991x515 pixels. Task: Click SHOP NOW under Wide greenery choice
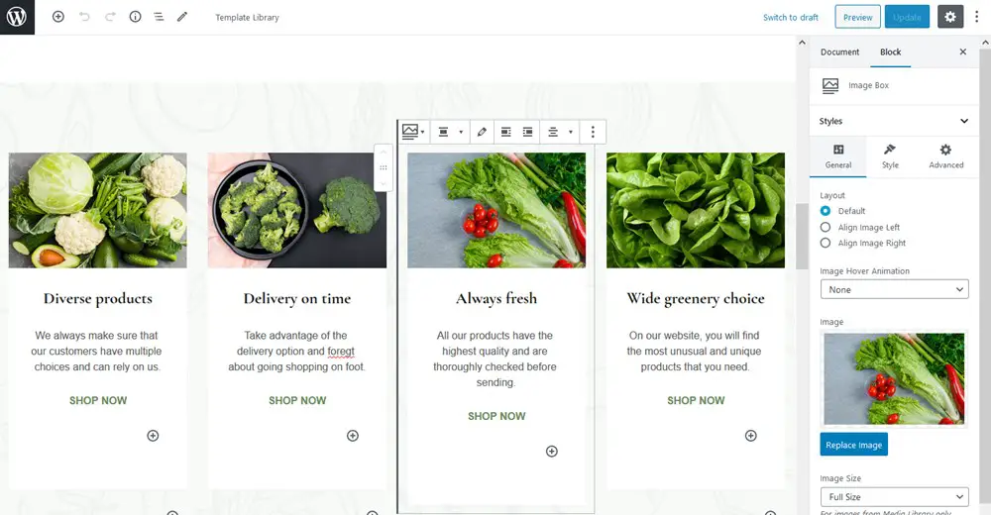696,400
